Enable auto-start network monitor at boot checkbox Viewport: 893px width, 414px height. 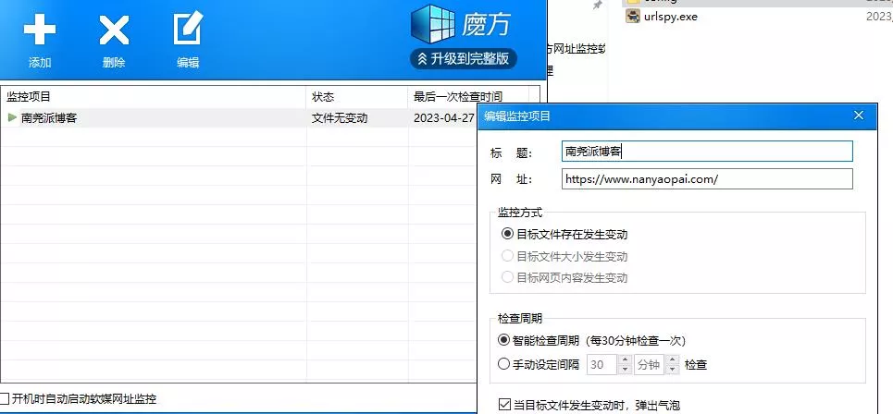6,398
